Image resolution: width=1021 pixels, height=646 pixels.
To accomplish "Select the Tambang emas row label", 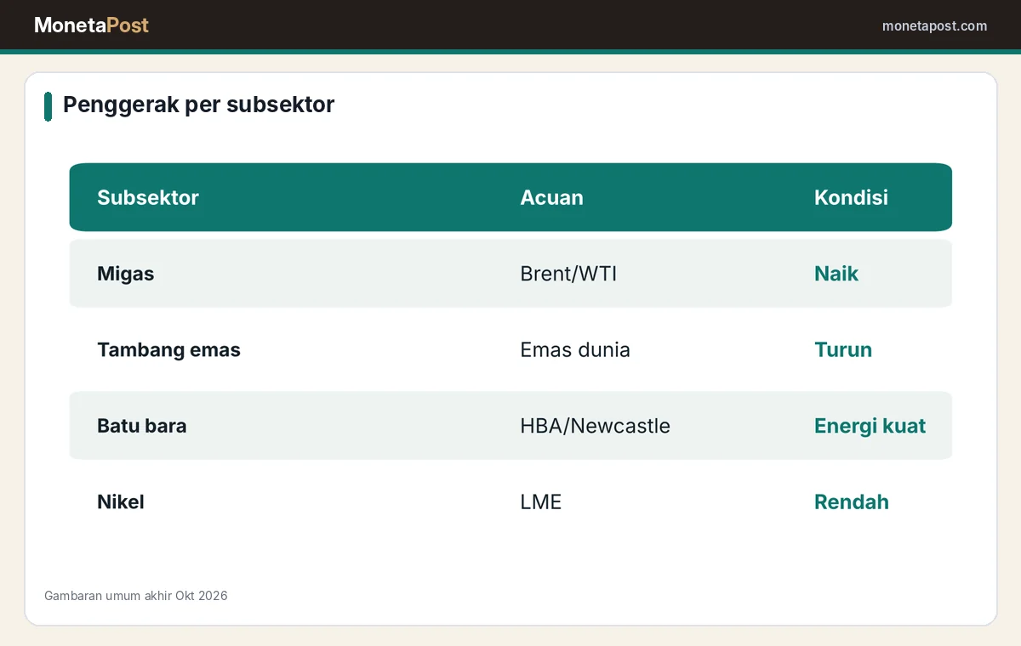I will [168, 349].
